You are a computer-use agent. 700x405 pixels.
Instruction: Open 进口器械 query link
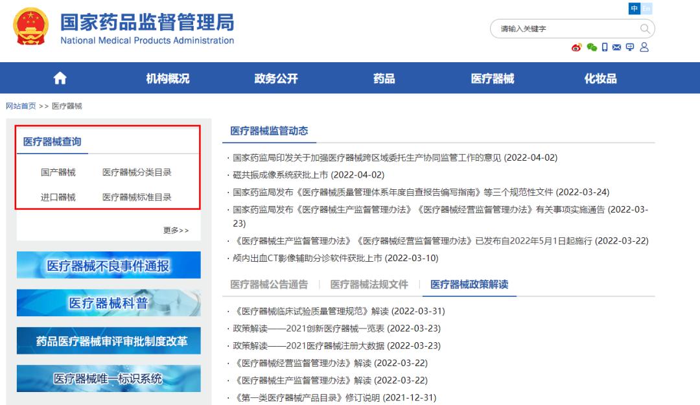[x=58, y=198]
